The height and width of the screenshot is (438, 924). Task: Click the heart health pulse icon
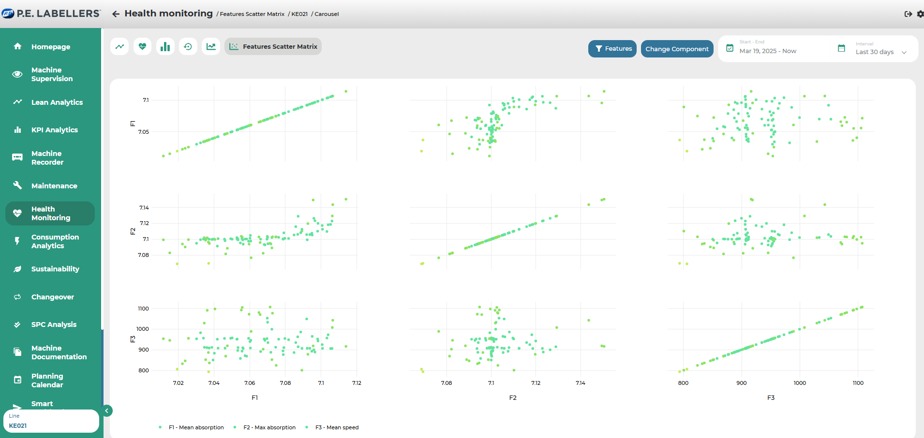point(142,47)
